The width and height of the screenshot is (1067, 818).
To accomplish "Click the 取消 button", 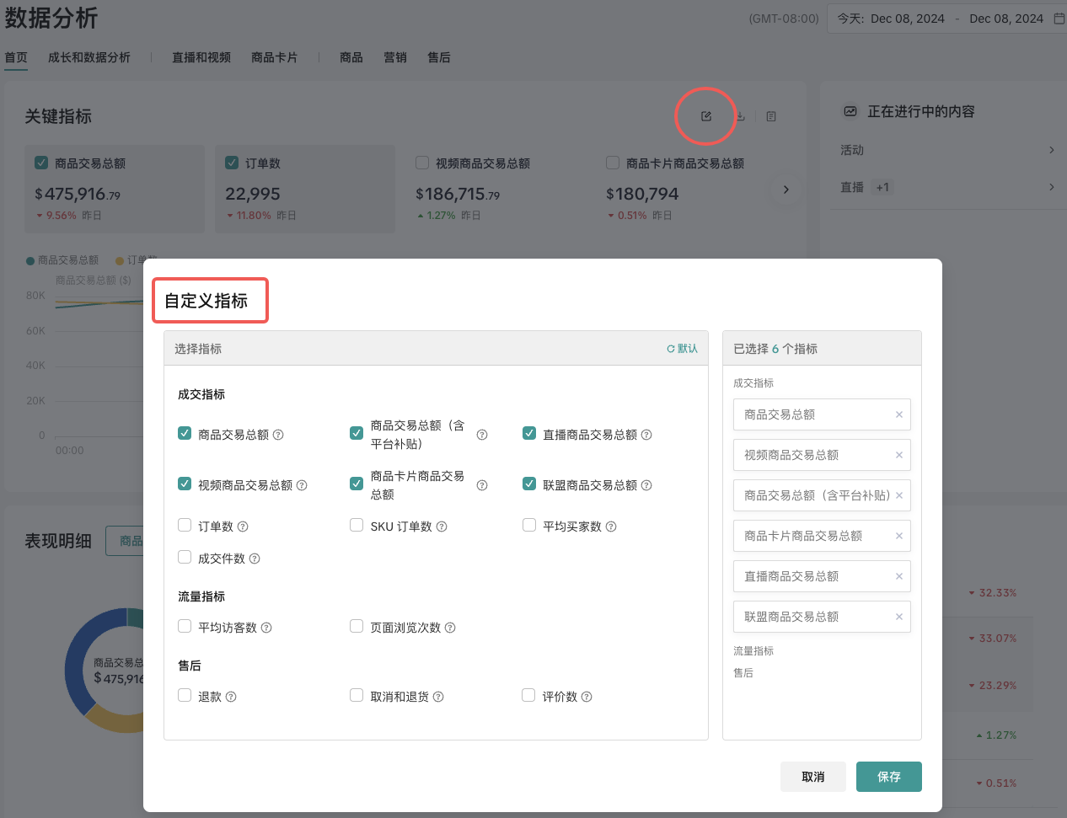I will (812, 777).
